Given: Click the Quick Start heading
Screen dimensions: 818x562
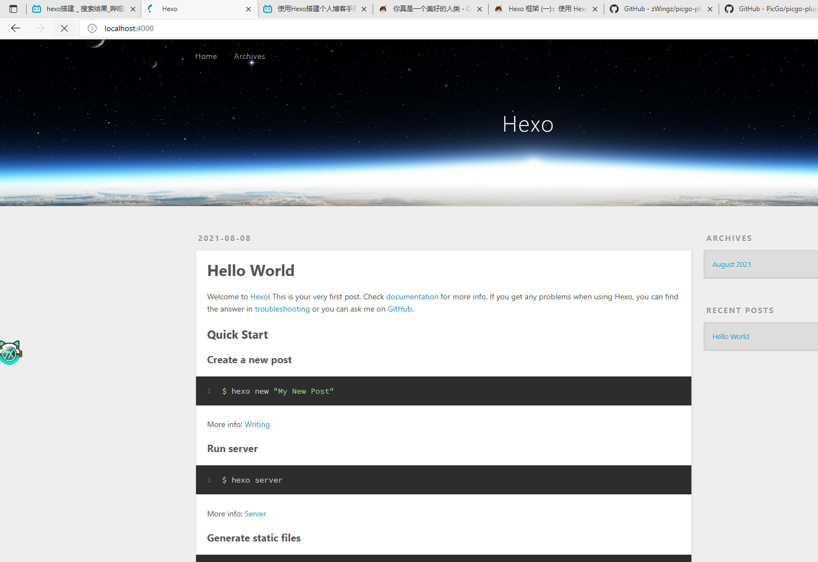Looking at the screenshot, I should point(238,334).
